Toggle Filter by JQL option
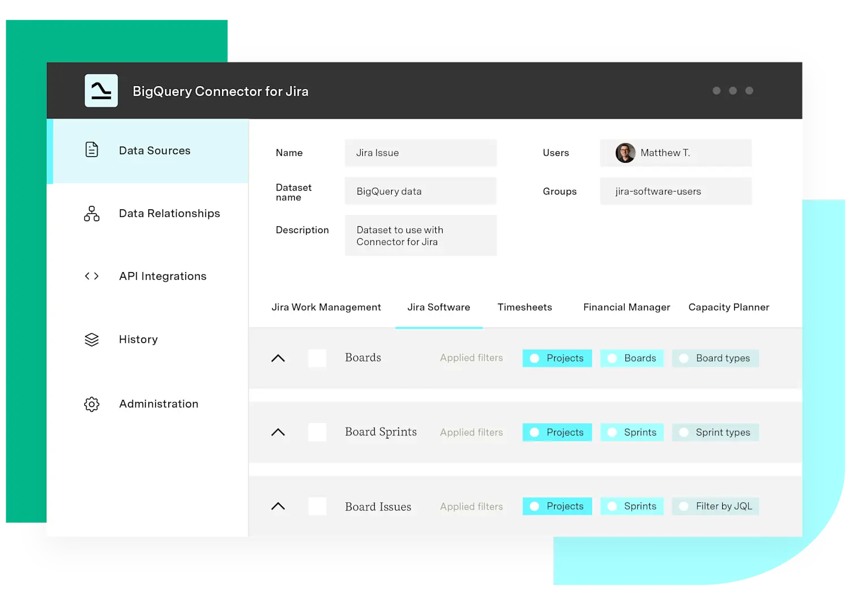849x599 pixels. pos(715,506)
